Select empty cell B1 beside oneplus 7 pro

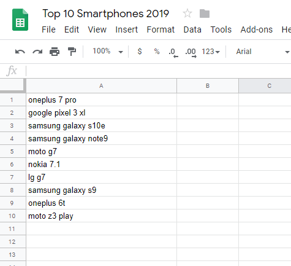[208, 100]
